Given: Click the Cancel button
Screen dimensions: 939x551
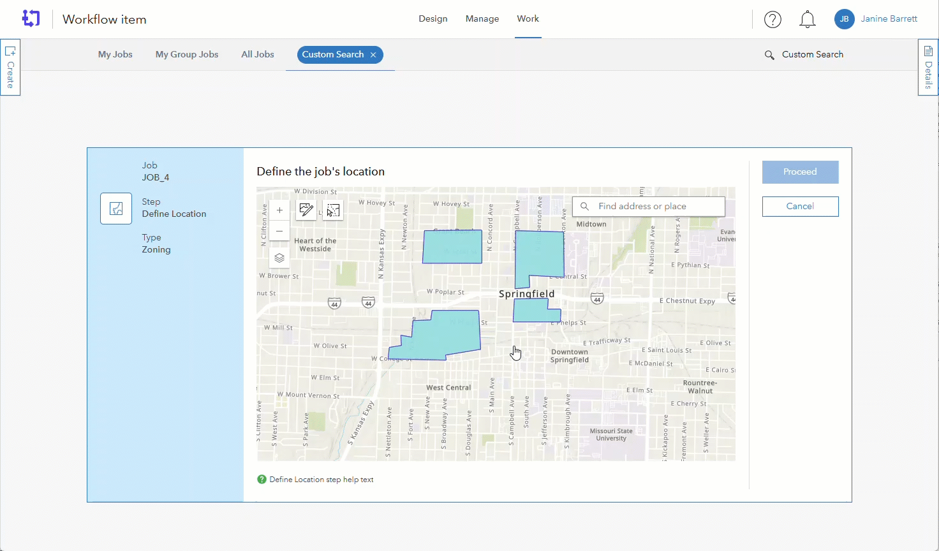Looking at the screenshot, I should click(x=801, y=207).
